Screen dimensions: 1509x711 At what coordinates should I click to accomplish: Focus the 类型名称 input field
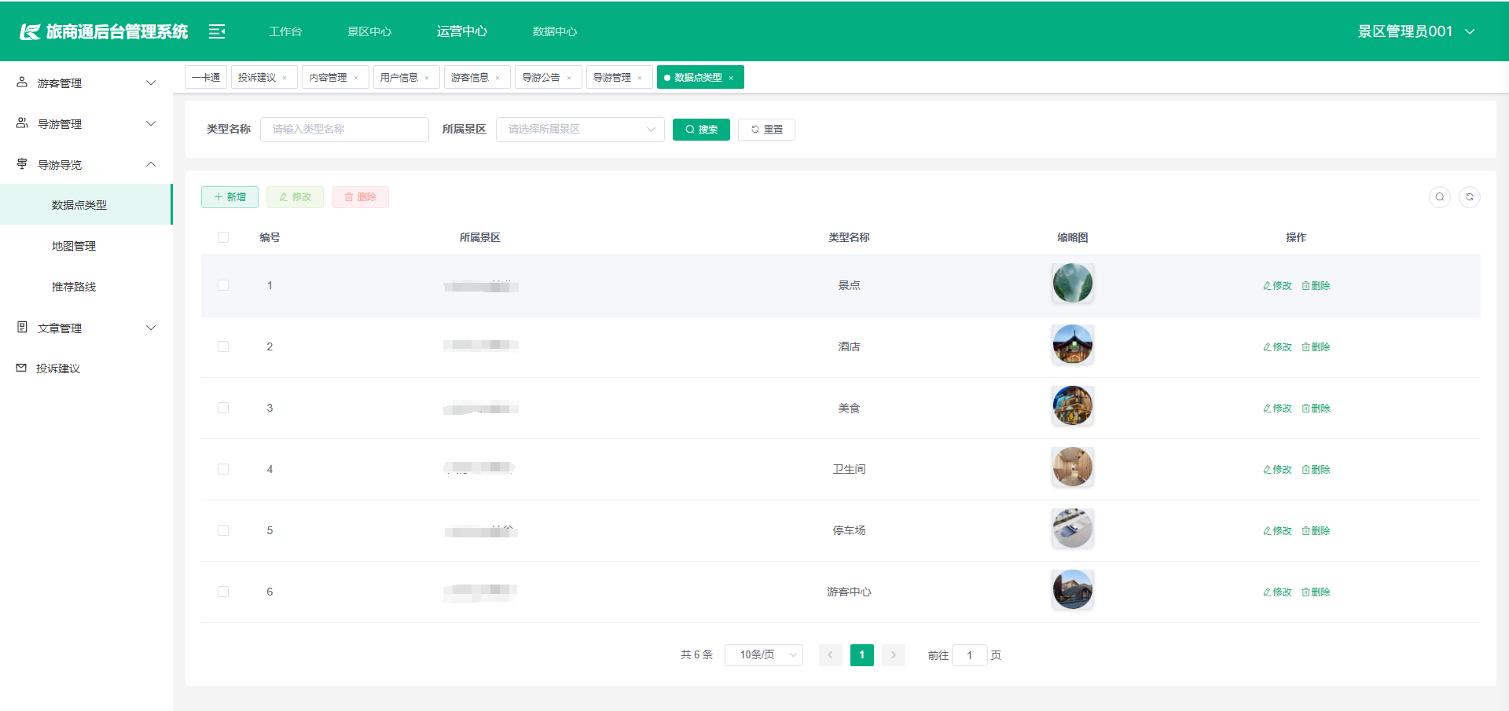pyautogui.click(x=344, y=130)
